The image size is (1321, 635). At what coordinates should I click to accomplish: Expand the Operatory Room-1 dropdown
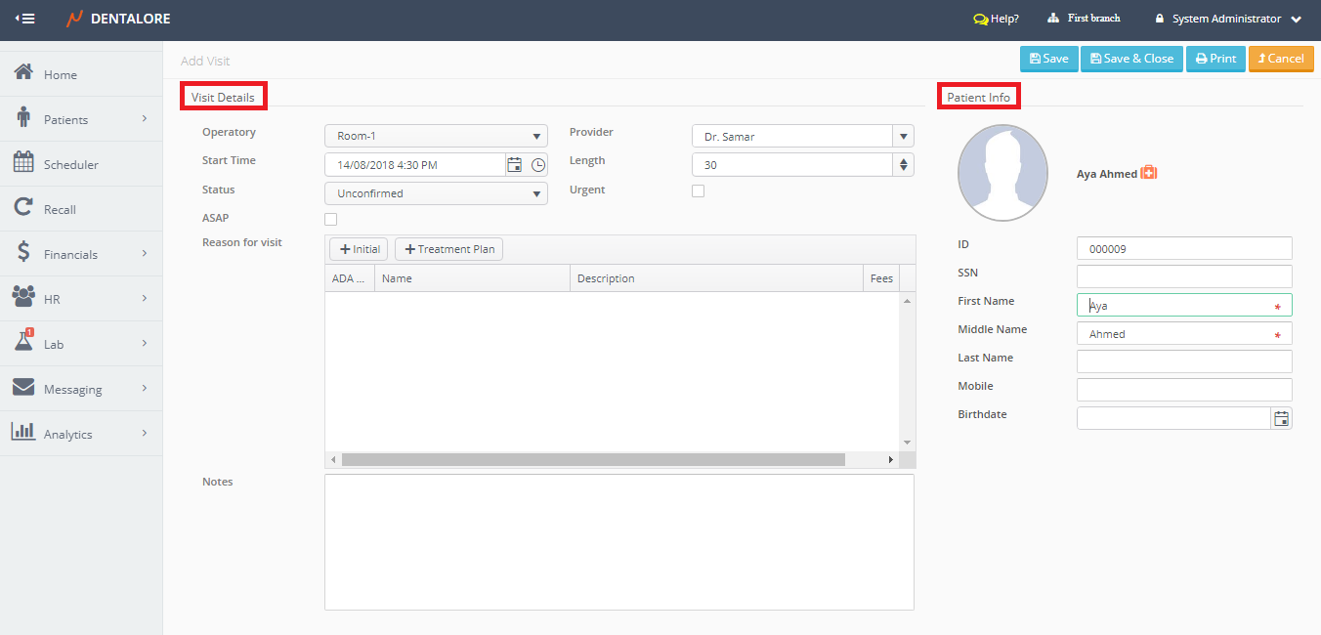click(436, 137)
